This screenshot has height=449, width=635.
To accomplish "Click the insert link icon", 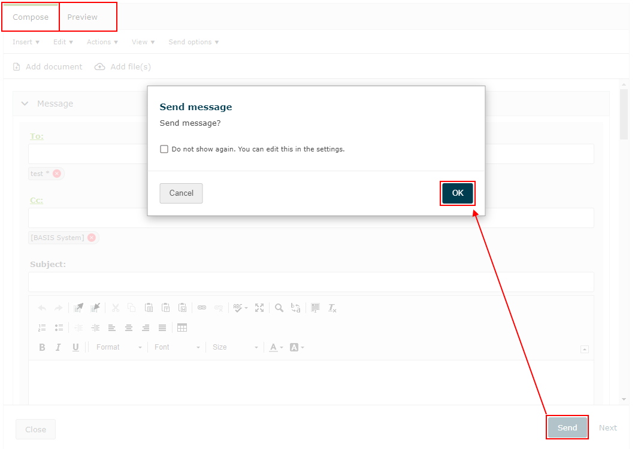I will point(202,308).
